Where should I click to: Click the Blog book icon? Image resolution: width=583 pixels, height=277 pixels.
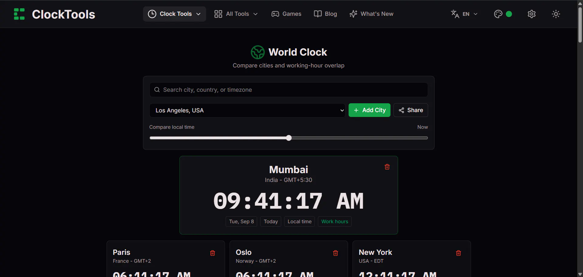(x=318, y=14)
